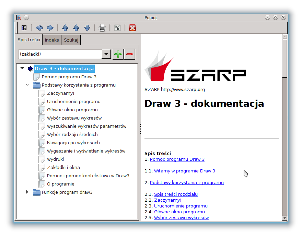Screen dimensions: 302x236
Task: Click the round pin button in title bar
Action: click(26, 18)
